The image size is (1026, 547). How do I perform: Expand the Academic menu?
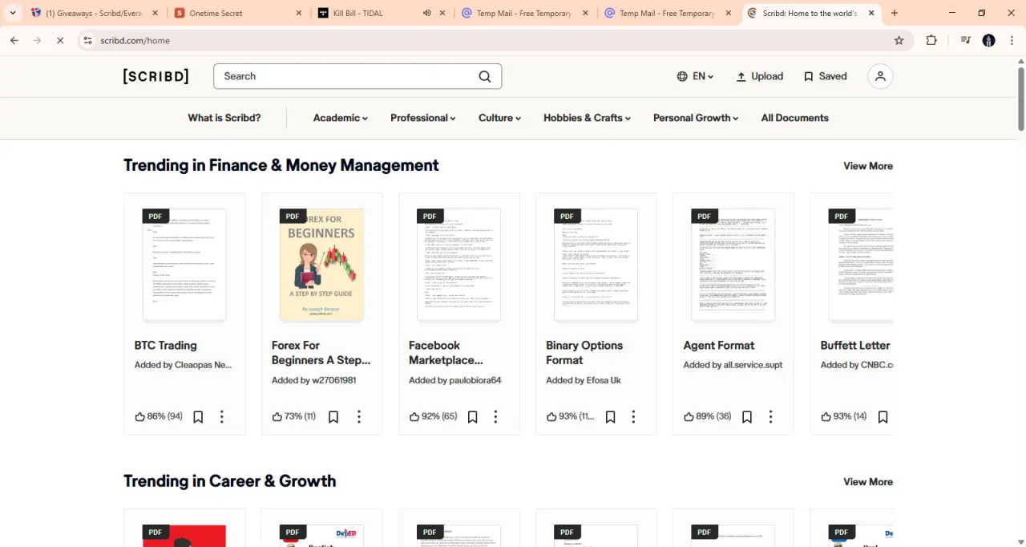click(341, 118)
